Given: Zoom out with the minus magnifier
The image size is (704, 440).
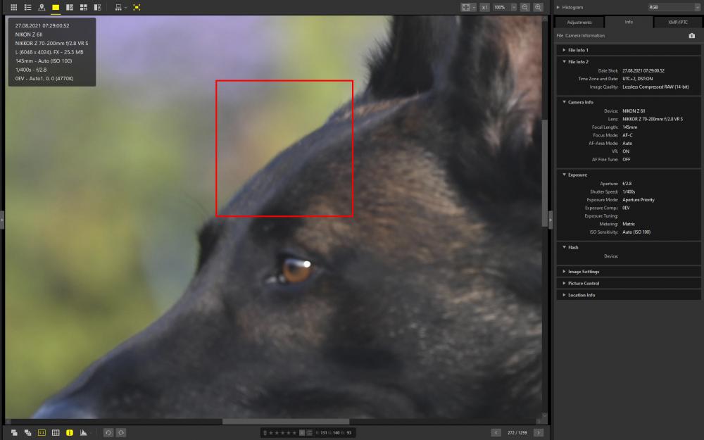Looking at the screenshot, I should tap(525, 7).
